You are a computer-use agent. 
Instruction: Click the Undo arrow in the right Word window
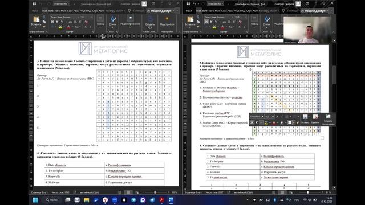[x=194, y=4]
